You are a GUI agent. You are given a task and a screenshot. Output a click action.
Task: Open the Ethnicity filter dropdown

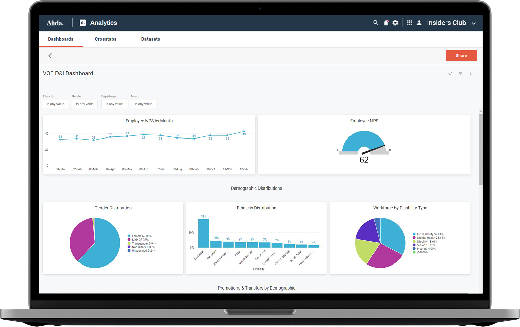(55, 104)
